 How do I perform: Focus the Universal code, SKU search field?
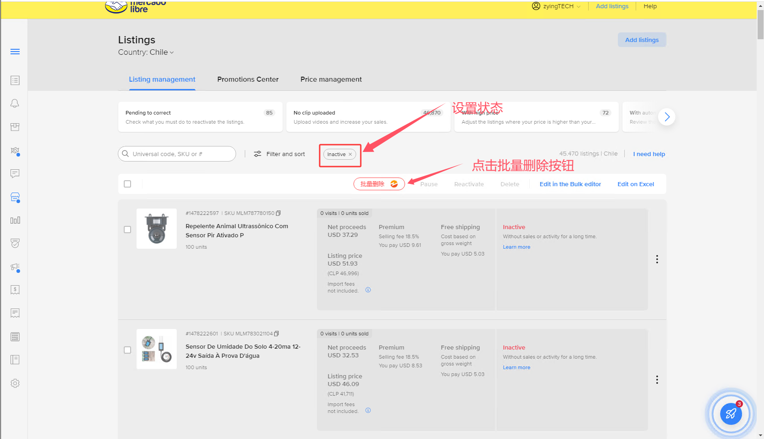tap(180, 154)
